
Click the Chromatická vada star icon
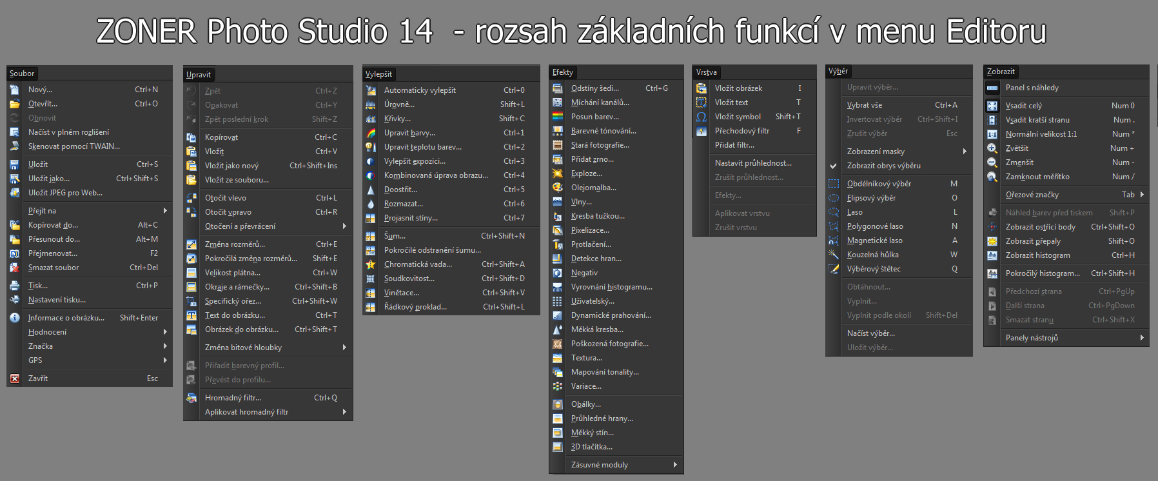371,264
